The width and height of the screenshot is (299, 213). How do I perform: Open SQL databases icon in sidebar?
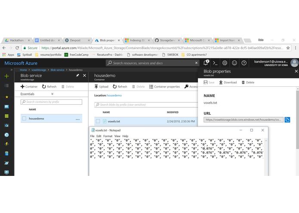[7, 153]
